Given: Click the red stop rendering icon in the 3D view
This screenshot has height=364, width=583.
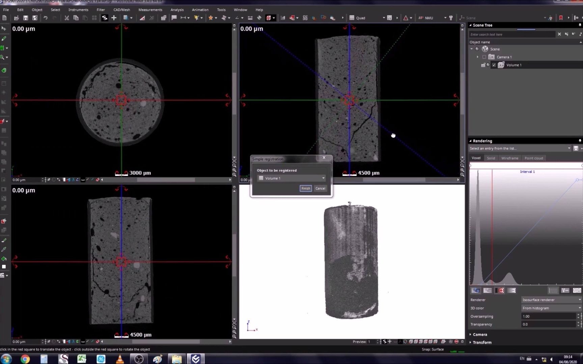Looking at the screenshot, I should pyautogui.click(x=456, y=342).
